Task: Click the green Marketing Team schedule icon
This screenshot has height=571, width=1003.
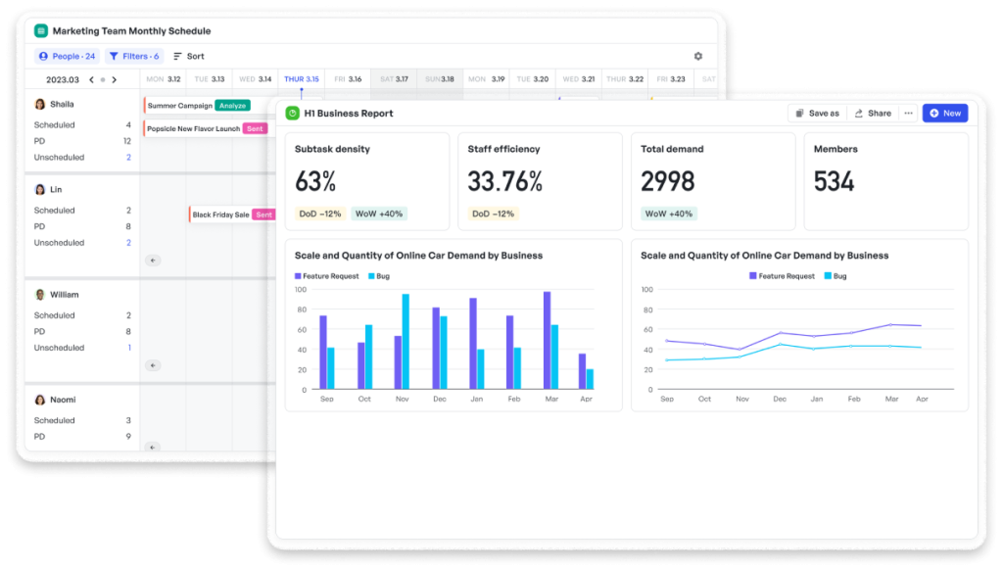Action: (x=41, y=31)
